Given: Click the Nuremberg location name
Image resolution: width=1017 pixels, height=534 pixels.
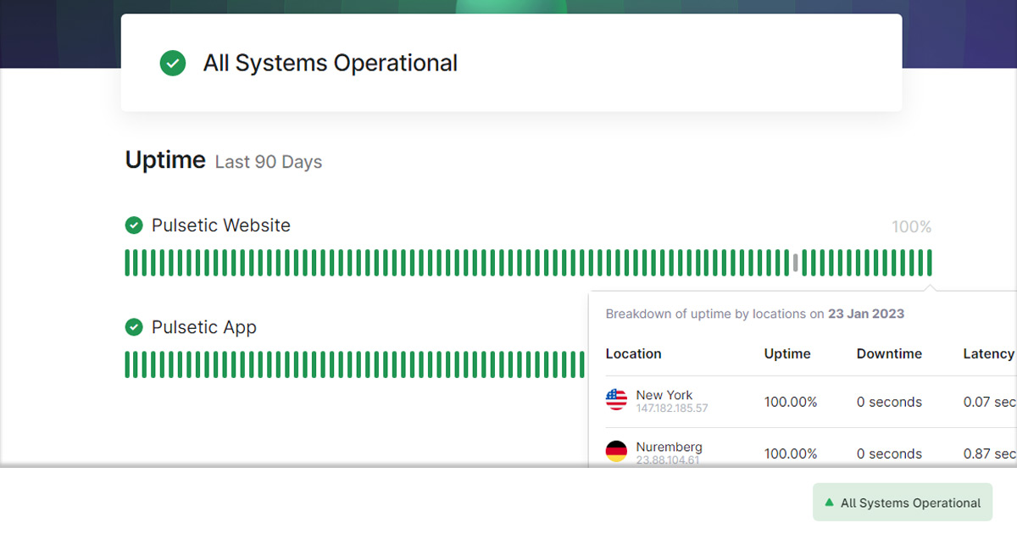Looking at the screenshot, I should point(670,447).
